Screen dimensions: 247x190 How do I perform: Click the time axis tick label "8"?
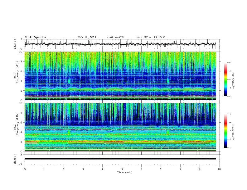pyautogui.click(x=180, y=169)
